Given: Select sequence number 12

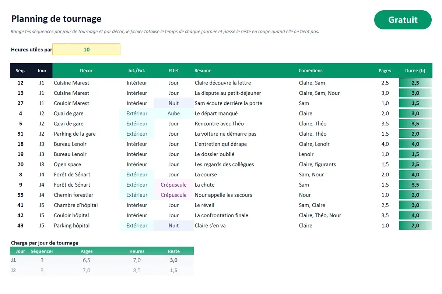Looking at the screenshot, I should (20, 83).
